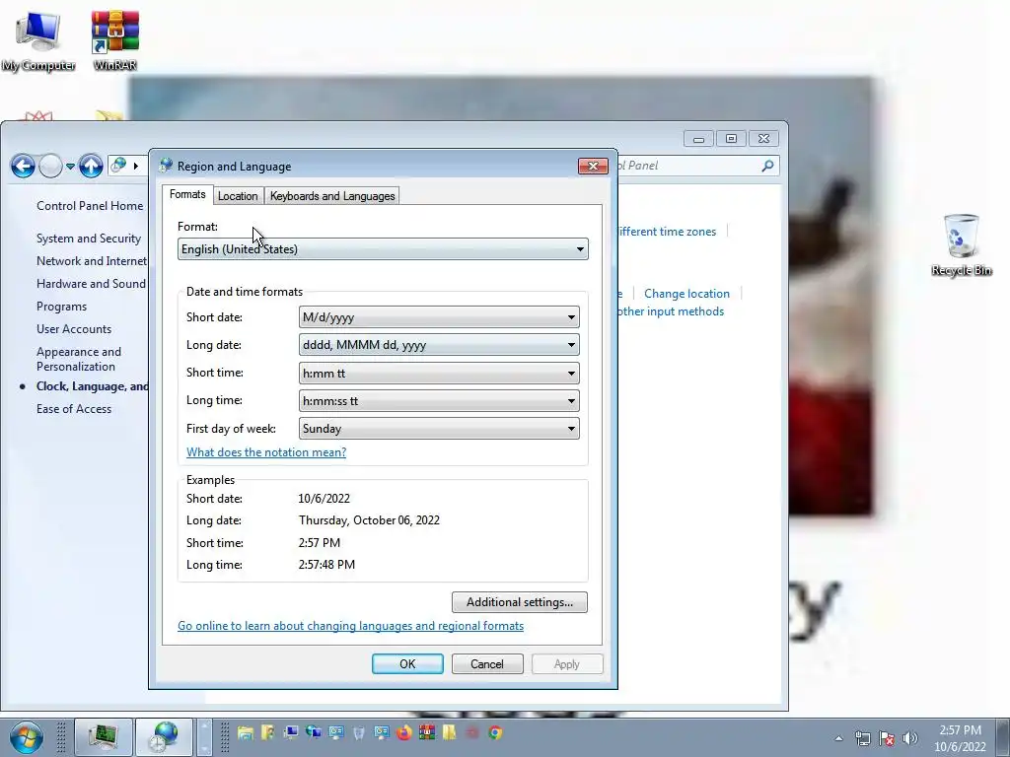The height and width of the screenshot is (757, 1010).
Task: Open Programs category in sidebar
Action: pos(61,307)
